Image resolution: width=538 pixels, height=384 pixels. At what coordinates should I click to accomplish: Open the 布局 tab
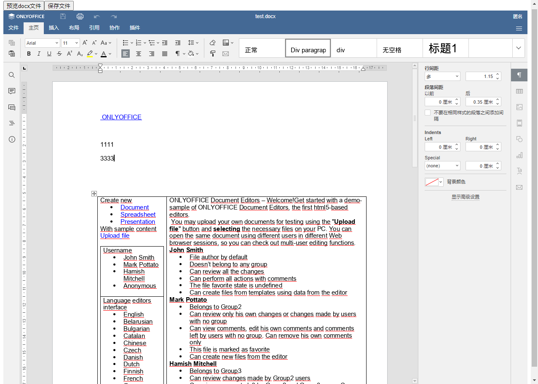pyautogui.click(x=74, y=28)
